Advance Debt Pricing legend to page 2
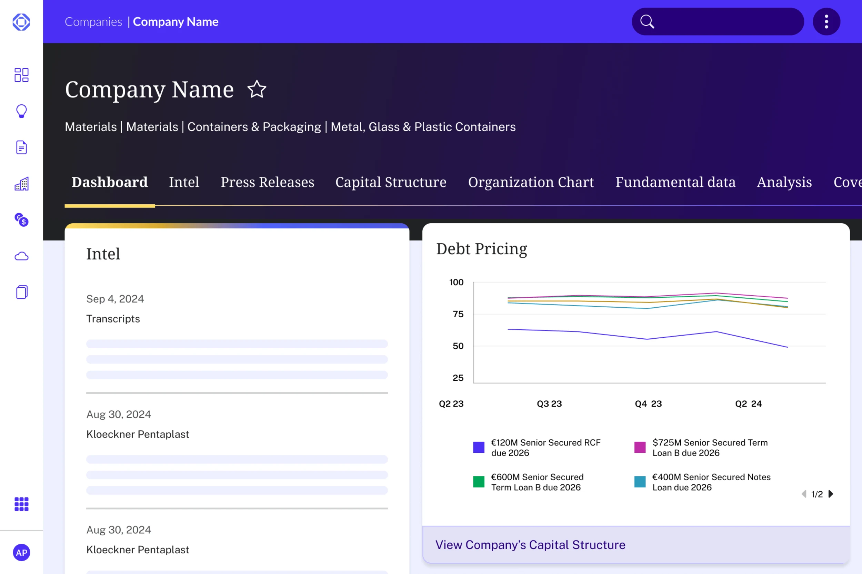This screenshot has width=862, height=574. [831, 494]
